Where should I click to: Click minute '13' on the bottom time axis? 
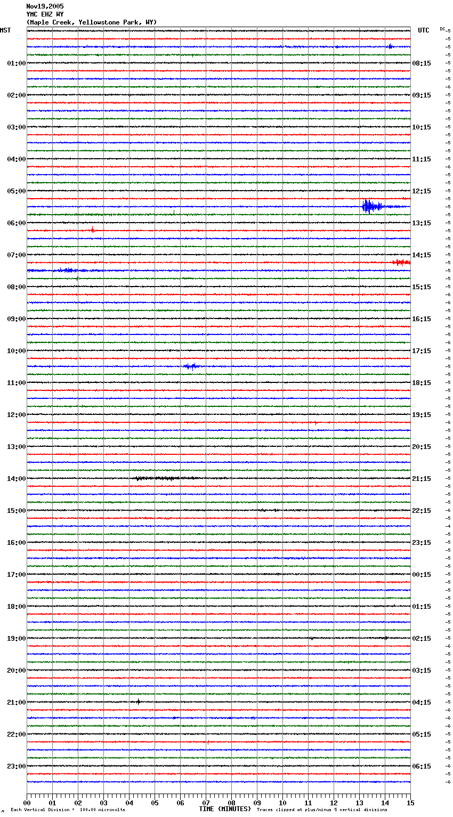[x=359, y=803]
